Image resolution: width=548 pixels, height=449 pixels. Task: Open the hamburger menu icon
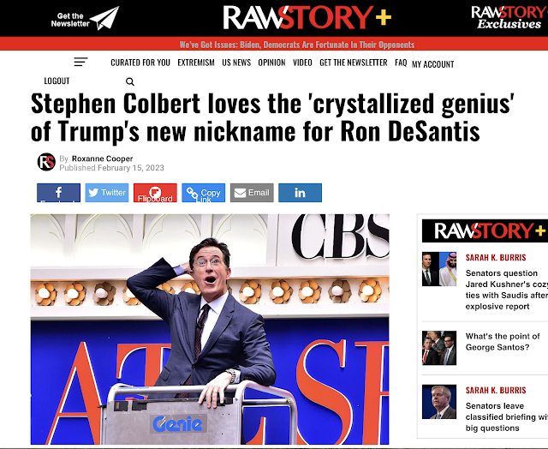point(80,62)
